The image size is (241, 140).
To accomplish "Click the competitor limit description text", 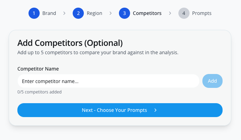I will click(98, 53).
